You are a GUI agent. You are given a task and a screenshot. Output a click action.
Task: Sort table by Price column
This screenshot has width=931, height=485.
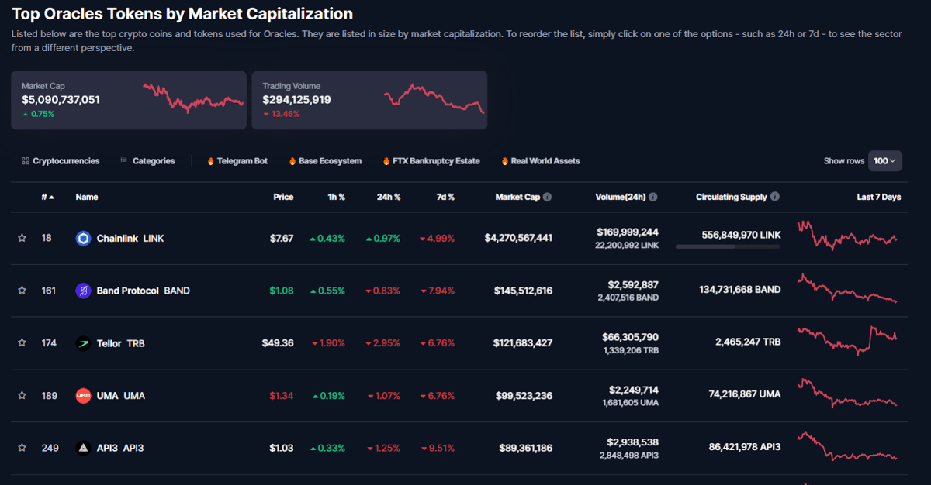click(x=283, y=197)
